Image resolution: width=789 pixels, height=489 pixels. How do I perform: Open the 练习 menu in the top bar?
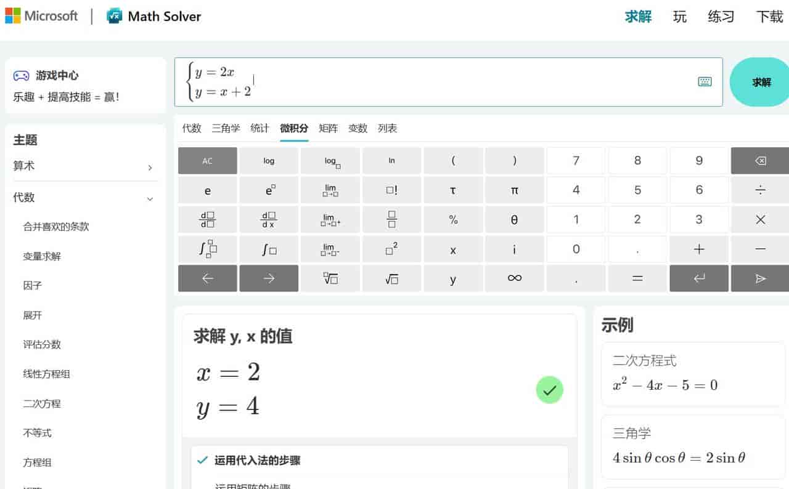coord(720,17)
